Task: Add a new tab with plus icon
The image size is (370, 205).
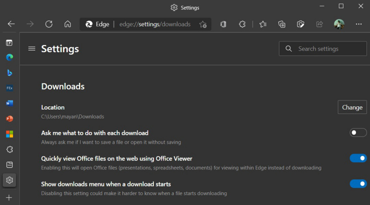Action: pos(9,197)
